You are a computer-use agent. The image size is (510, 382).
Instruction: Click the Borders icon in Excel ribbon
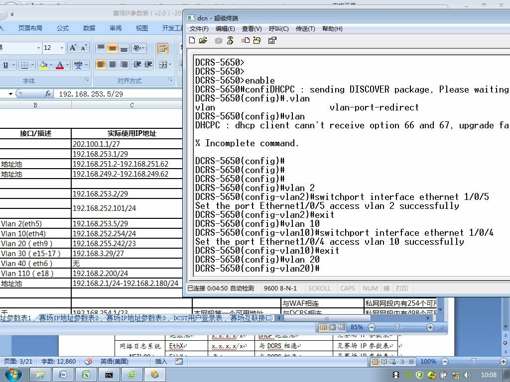[24, 65]
